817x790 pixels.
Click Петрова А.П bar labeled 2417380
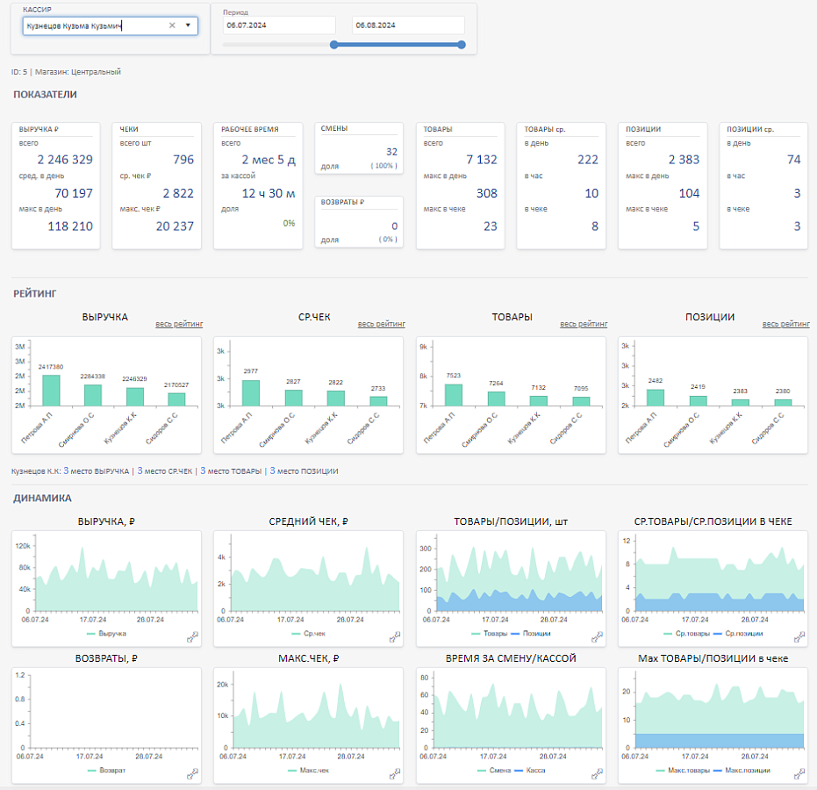51,391
